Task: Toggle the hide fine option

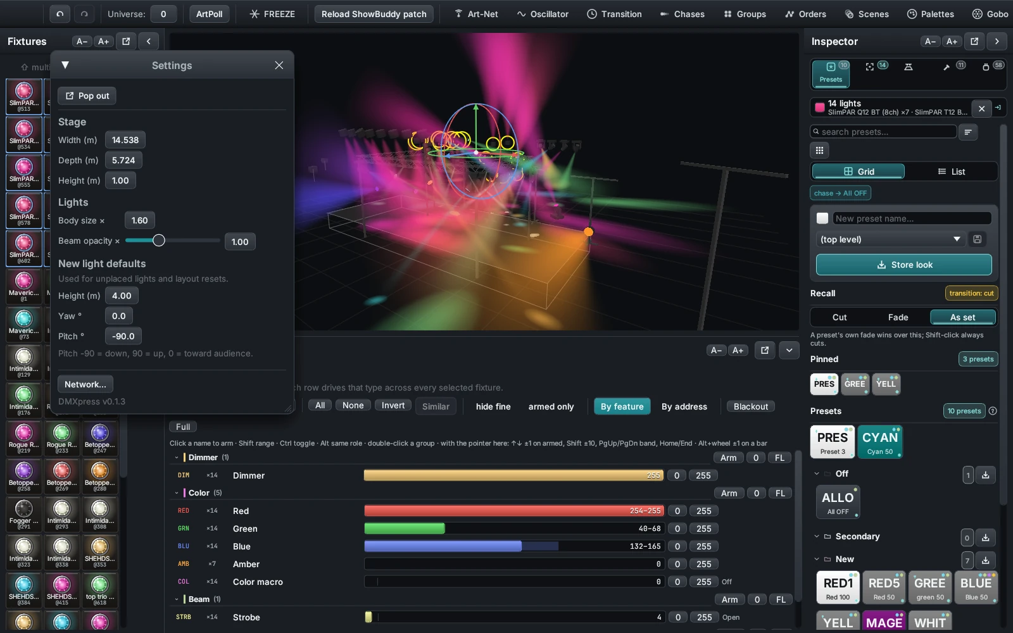Action: (493, 406)
